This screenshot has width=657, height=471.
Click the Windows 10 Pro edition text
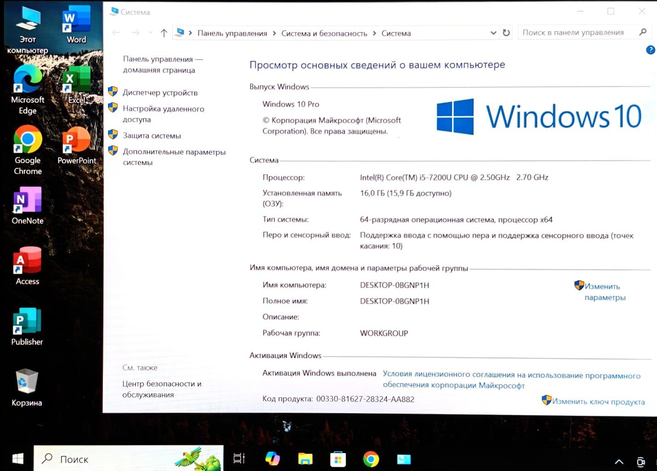click(x=291, y=104)
